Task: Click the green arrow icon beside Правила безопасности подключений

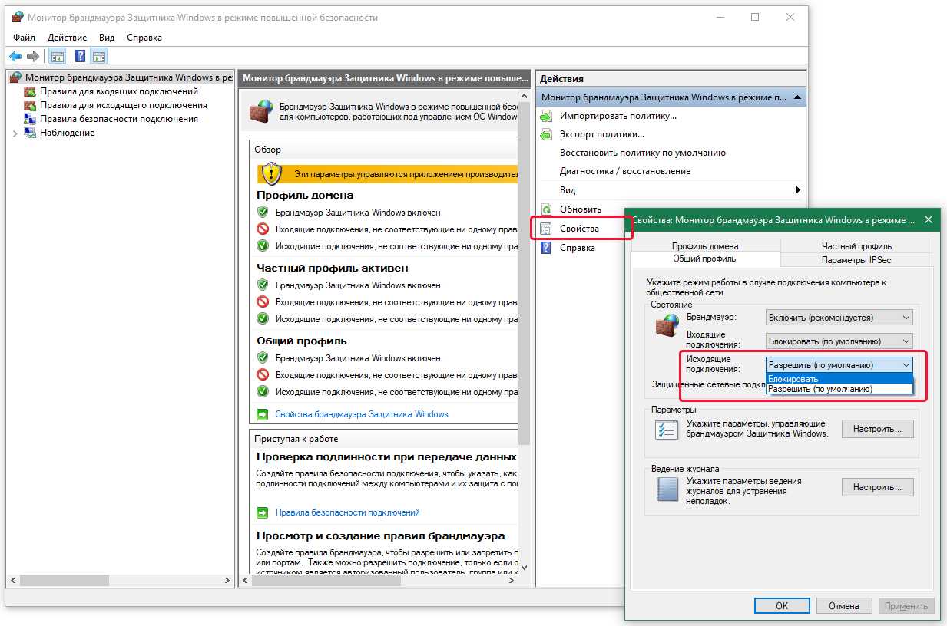Action: pos(262,512)
